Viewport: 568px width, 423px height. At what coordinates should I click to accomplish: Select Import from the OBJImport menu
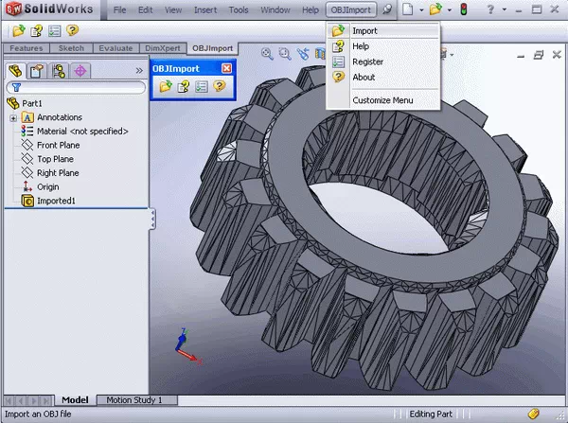[x=364, y=30]
